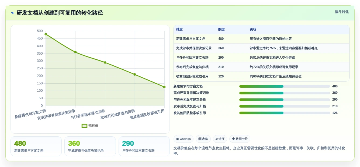
Task: Open the 360 完成评审并保留决策记录 stat card
Action: click(x=90, y=146)
